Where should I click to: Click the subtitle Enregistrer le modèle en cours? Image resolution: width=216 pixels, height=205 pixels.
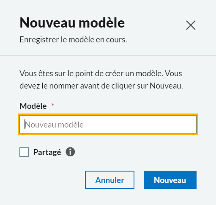coord(73,40)
